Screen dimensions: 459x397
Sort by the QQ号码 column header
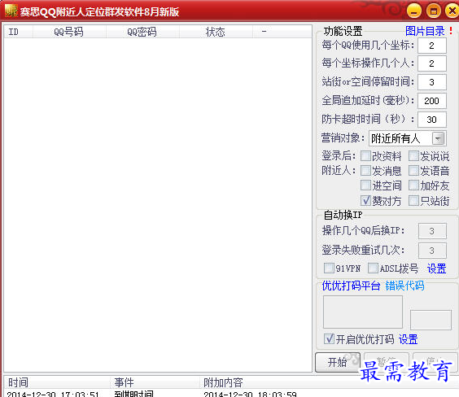pyautogui.click(x=70, y=32)
